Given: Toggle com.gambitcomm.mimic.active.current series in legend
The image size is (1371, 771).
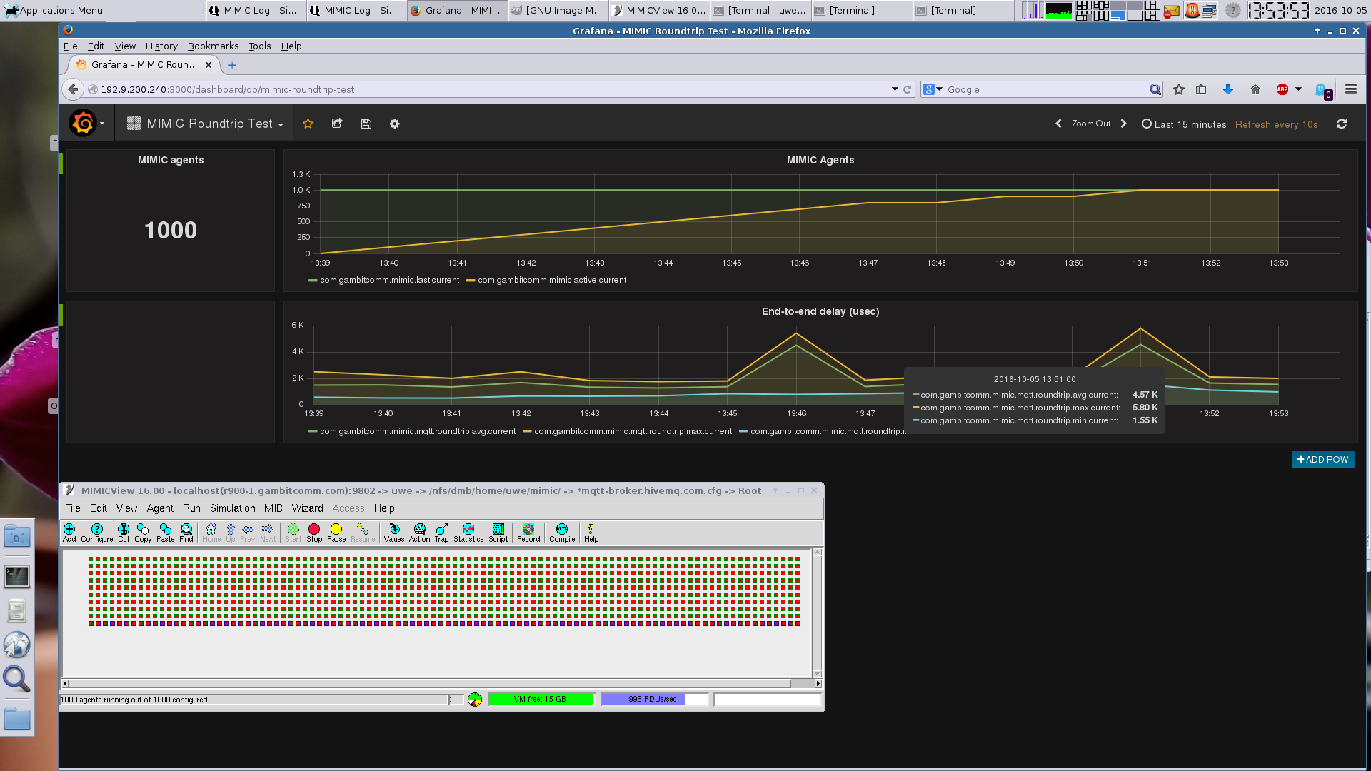Looking at the screenshot, I should 546,280.
